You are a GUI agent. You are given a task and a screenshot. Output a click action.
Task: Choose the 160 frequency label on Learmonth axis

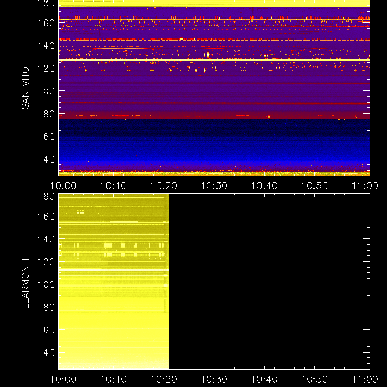tap(46, 216)
